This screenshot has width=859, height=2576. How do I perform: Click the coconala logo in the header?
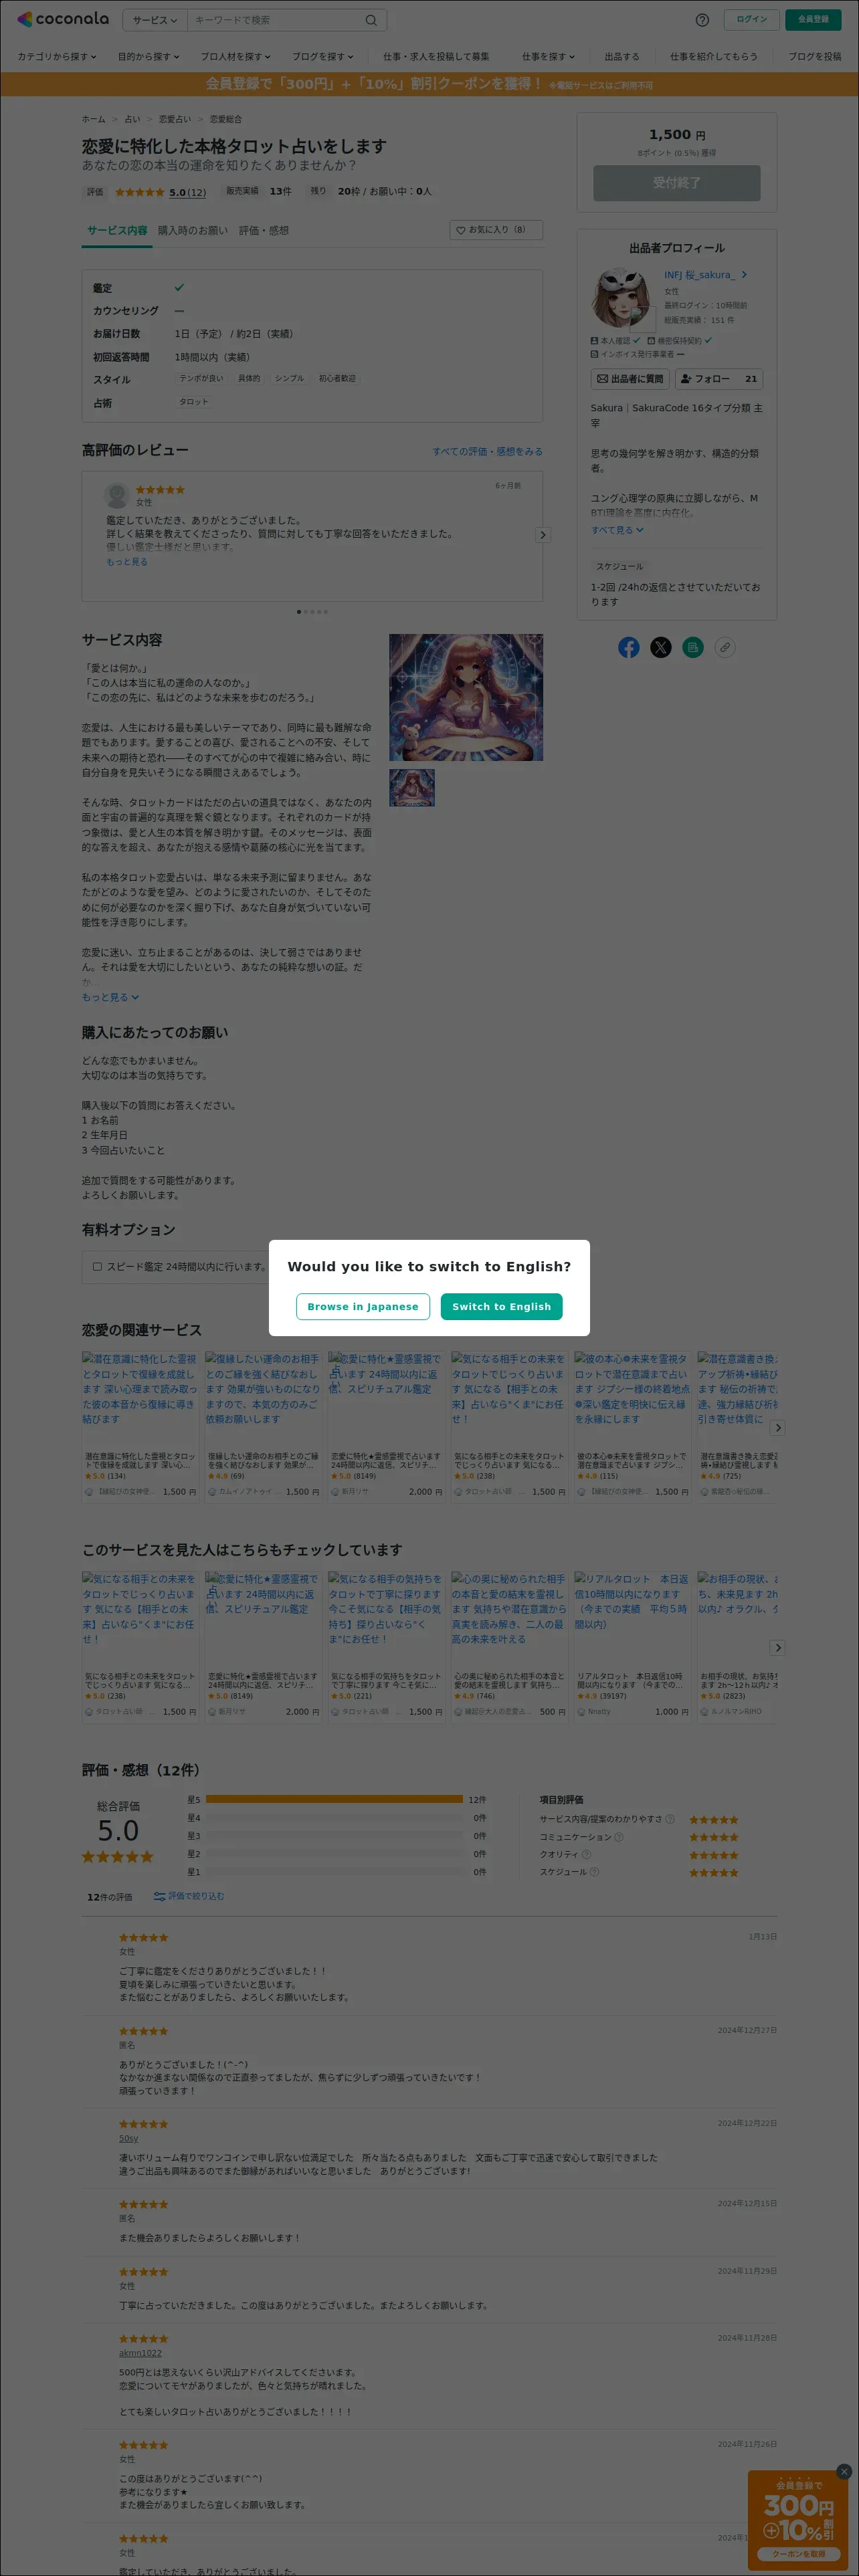point(63,19)
